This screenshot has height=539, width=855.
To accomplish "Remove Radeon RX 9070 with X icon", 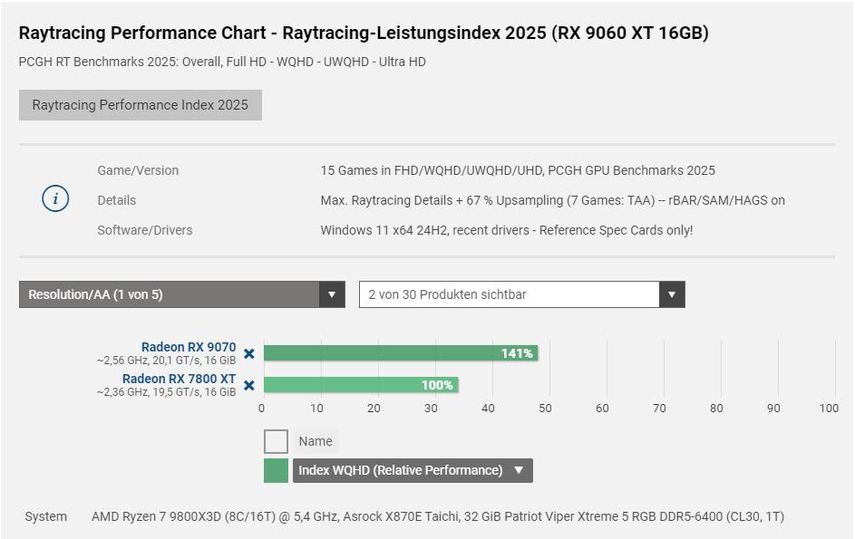I will pos(249,354).
